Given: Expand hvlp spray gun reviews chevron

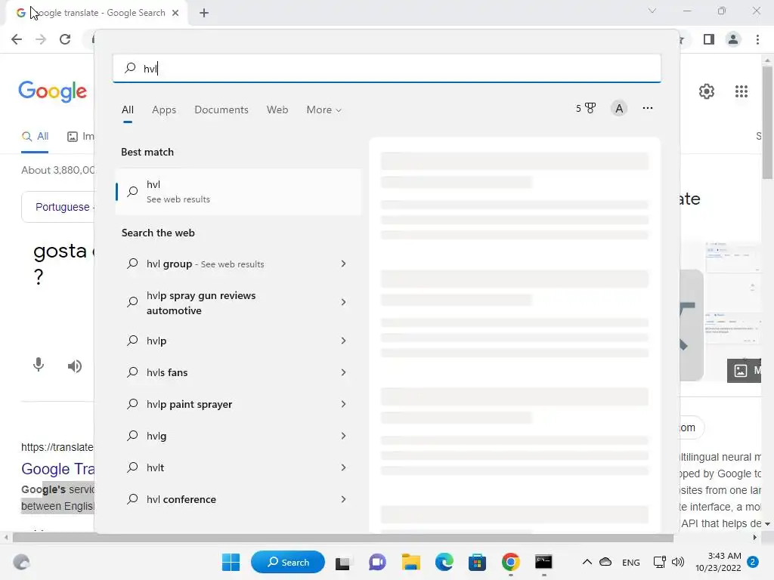Looking at the screenshot, I should (x=344, y=302).
